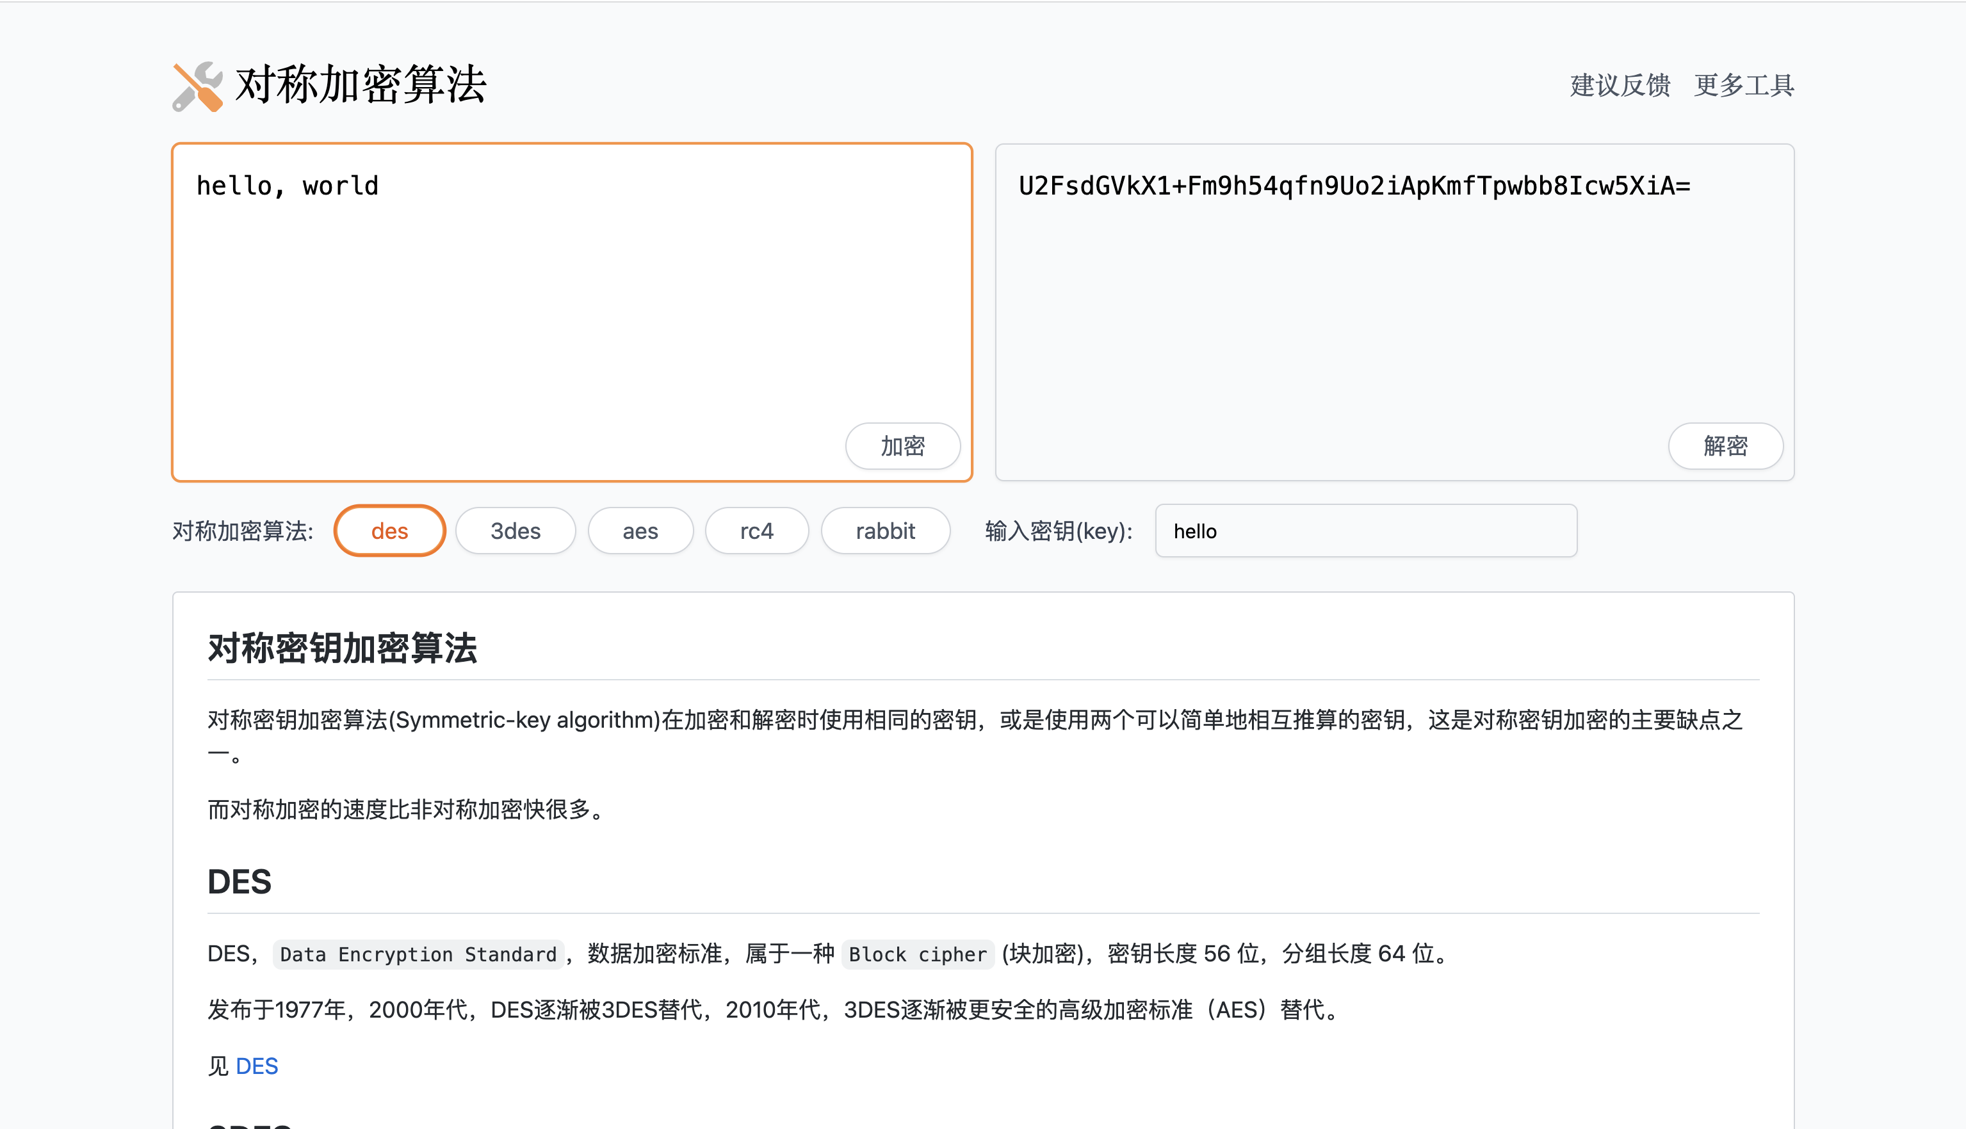Click the 输入密钥(key) label
1966x1129 pixels.
1059,531
